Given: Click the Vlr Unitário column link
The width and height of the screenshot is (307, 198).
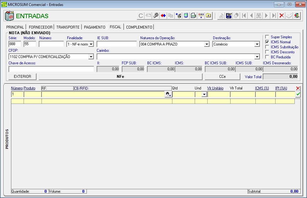Looking at the screenshot, I should pos(215,88).
